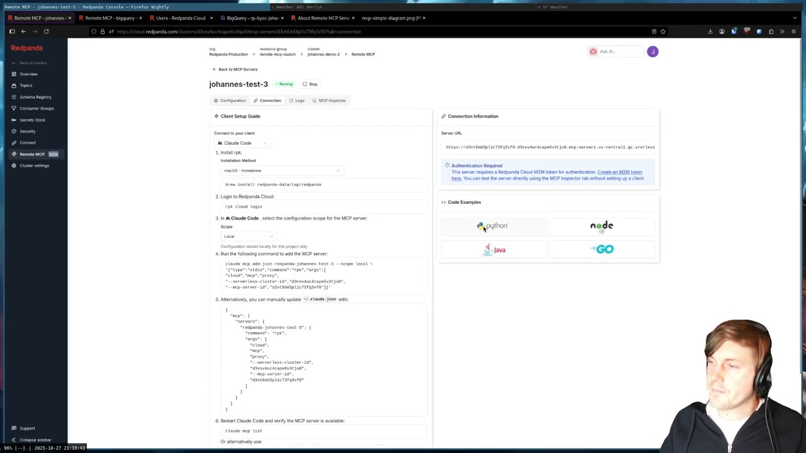Click remote-mcp-launch breadcrumb
This screenshot has height=453, width=806.
pyautogui.click(x=277, y=54)
